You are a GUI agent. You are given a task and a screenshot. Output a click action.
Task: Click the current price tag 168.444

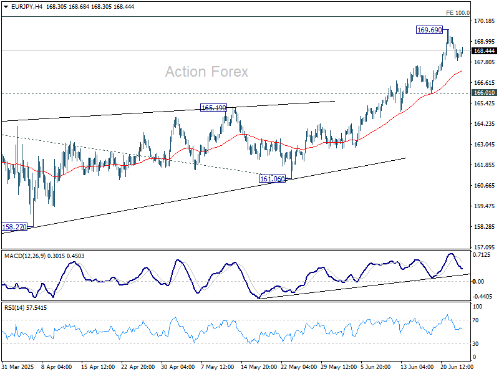pyautogui.click(x=484, y=51)
